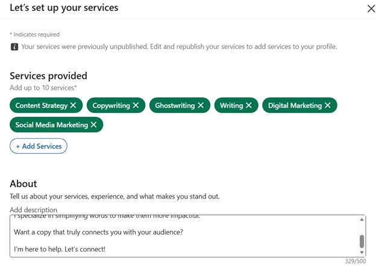Select the Copywriting pill label
This screenshot has width=376, height=269.
[111, 106]
